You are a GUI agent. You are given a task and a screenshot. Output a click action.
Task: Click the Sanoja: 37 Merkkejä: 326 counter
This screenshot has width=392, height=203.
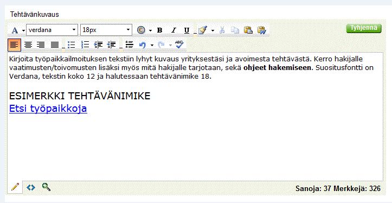point(338,188)
